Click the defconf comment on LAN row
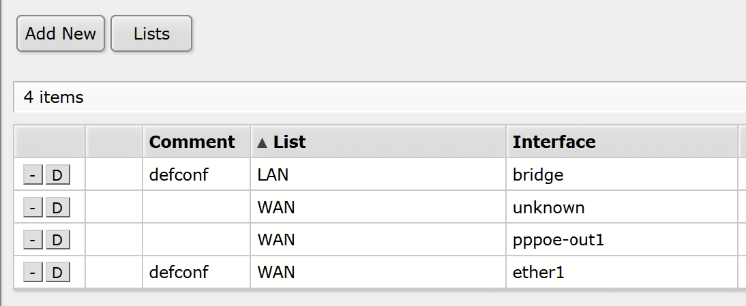The image size is (746, 306). (x=179, y=175)
